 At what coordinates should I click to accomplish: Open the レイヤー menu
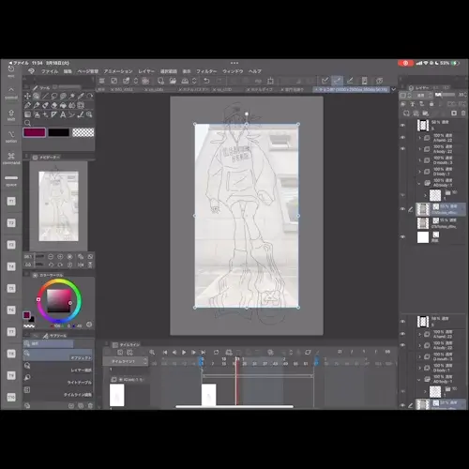(146, 71)
